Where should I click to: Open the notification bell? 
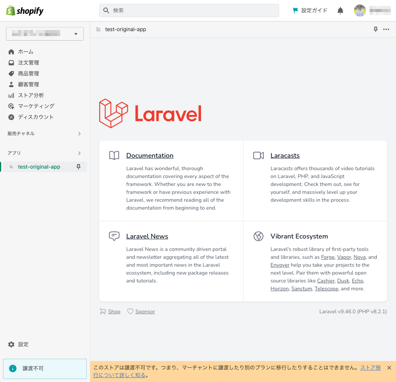340,11
